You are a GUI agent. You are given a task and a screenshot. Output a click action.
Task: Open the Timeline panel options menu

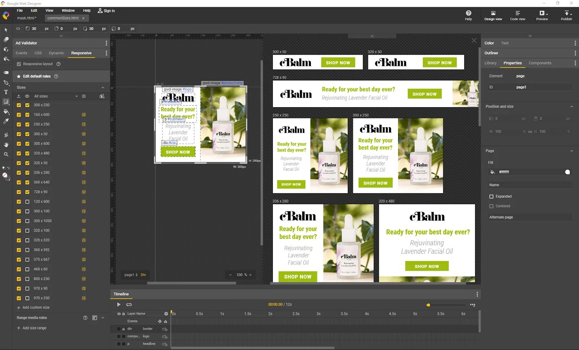coord(477,294)
